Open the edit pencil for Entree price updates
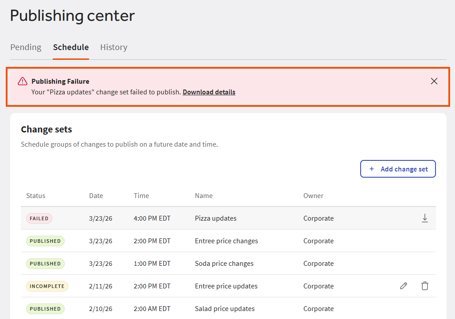Image resolution: width=455 pixels, height=319 pixels. (403, 286)
